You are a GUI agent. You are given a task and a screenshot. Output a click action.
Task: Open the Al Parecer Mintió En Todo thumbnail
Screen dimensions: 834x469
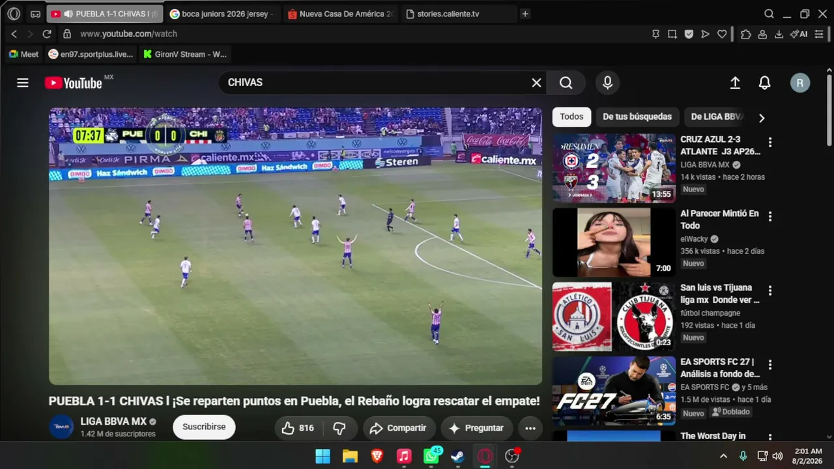[614, 242]
